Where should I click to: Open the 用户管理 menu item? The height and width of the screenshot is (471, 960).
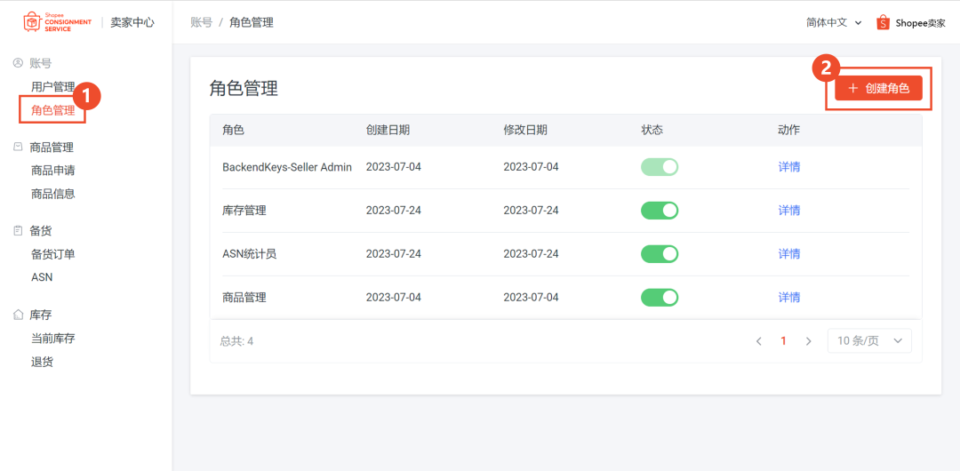52,87
